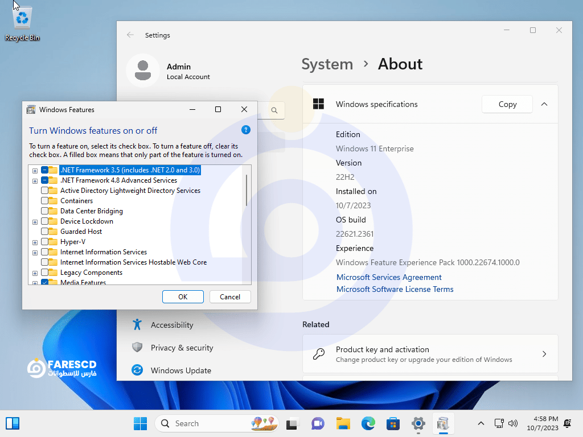Click Cancel in Windows Features dialog
Image resolution: width=583 pixels, height=437 pixels.
[230, 296]
